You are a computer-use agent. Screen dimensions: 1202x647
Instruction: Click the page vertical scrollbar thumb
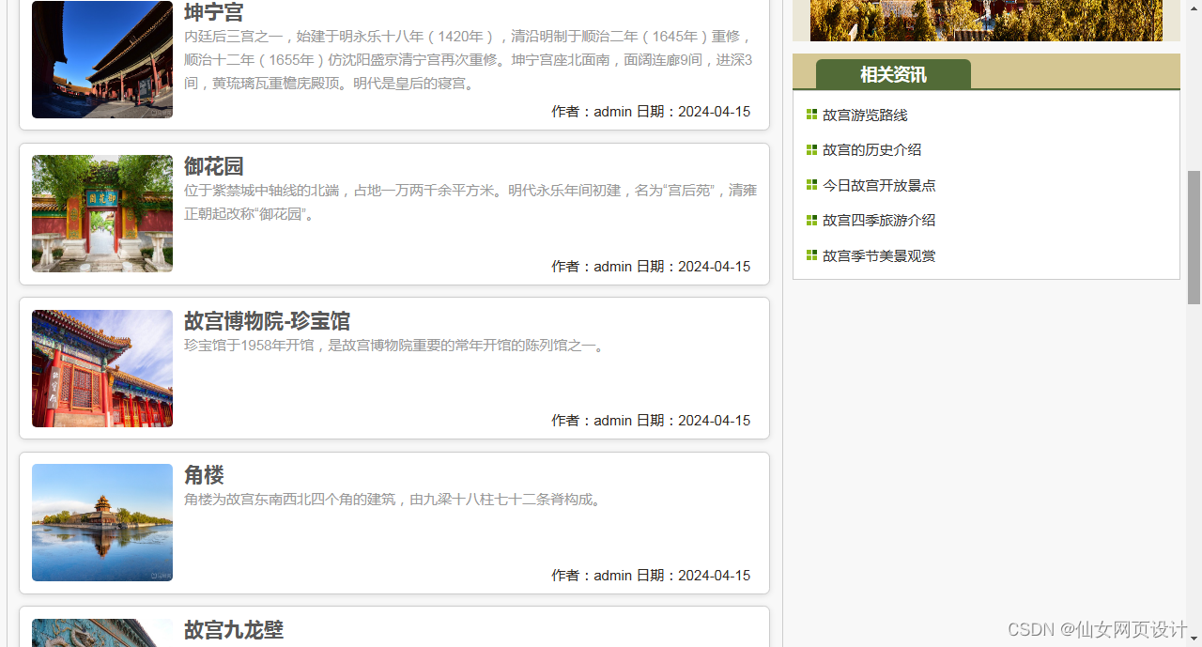click(x=1194, y=238)
